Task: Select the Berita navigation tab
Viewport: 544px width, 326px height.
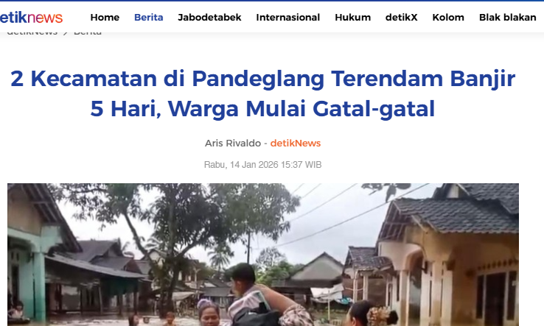Action: pyautogui.click(x=148, y=18)
